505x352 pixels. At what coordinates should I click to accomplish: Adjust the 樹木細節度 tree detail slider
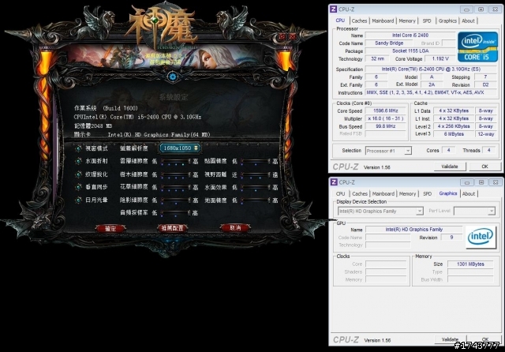175,174
